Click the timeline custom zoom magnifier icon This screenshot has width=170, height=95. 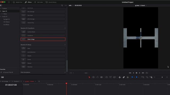[x=151, y=77]
